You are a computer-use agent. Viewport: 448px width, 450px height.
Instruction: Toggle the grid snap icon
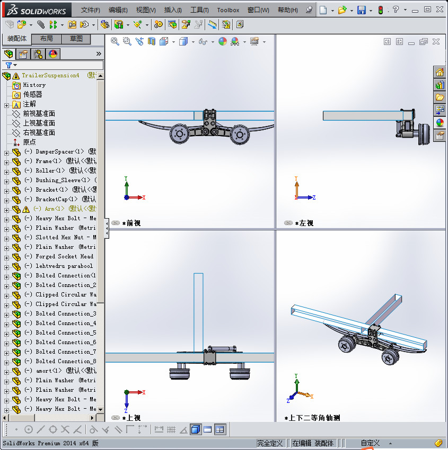click(171, 429)
